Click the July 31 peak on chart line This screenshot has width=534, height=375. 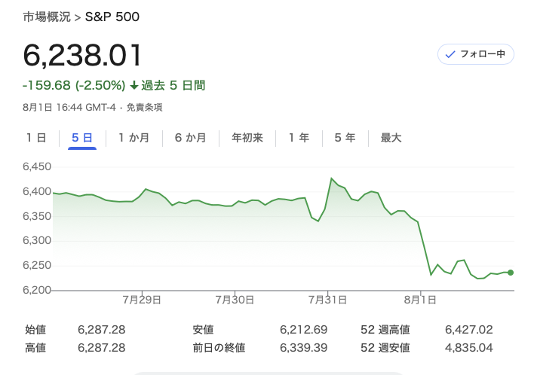(331, 178)
